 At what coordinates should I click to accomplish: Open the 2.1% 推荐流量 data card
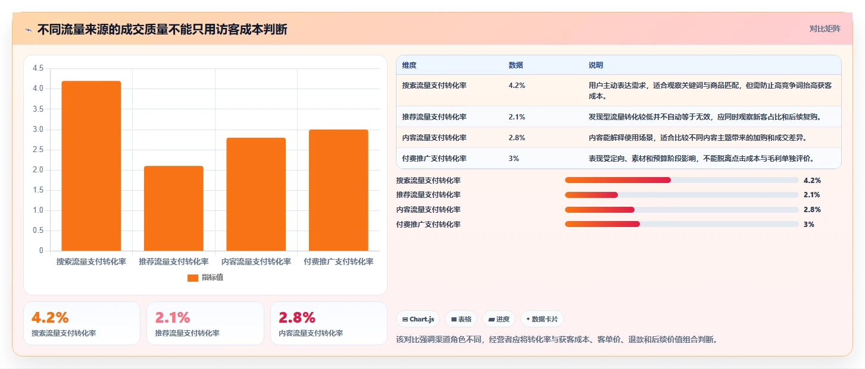[x=205, y=323]
